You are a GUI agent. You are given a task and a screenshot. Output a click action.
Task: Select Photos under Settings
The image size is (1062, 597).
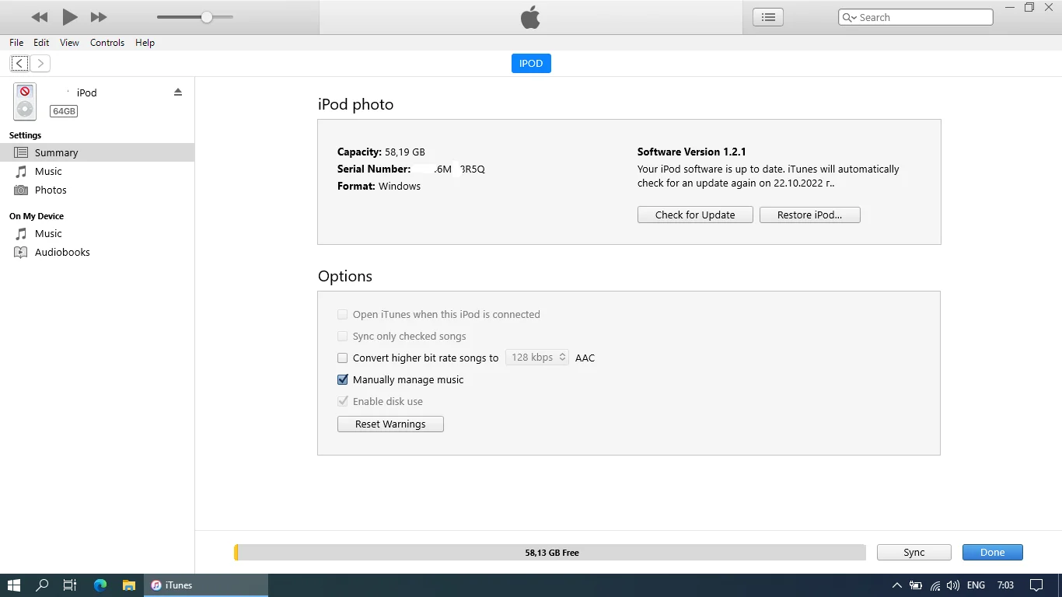(97, 190)
